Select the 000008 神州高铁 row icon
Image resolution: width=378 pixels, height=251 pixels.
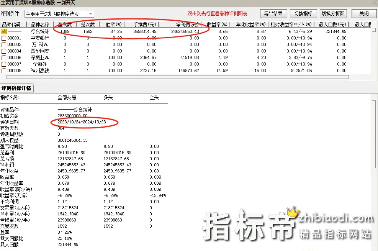(x=3, y=71)
